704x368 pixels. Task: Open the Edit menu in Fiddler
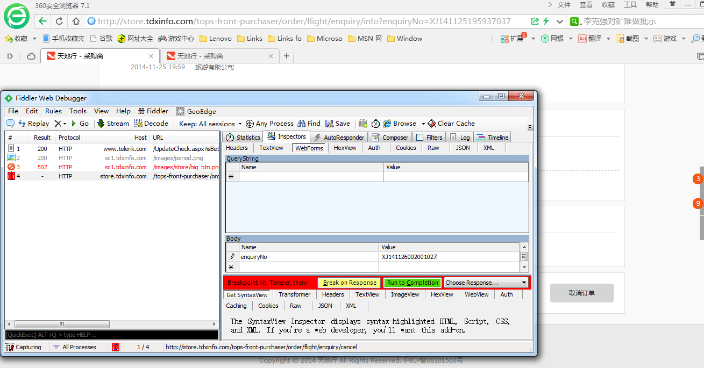click(x=32, y=111)
